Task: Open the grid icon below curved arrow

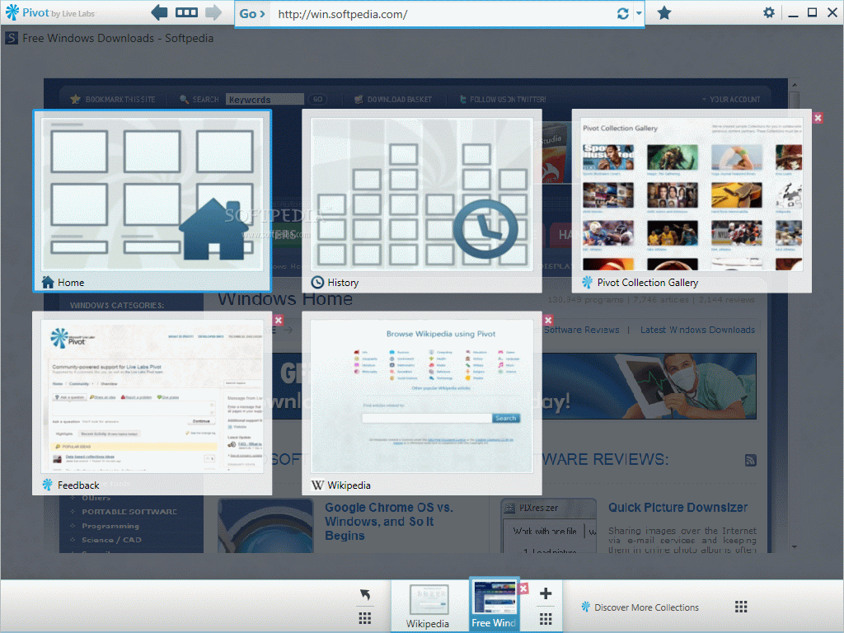Action: click(x=365, y=618)
